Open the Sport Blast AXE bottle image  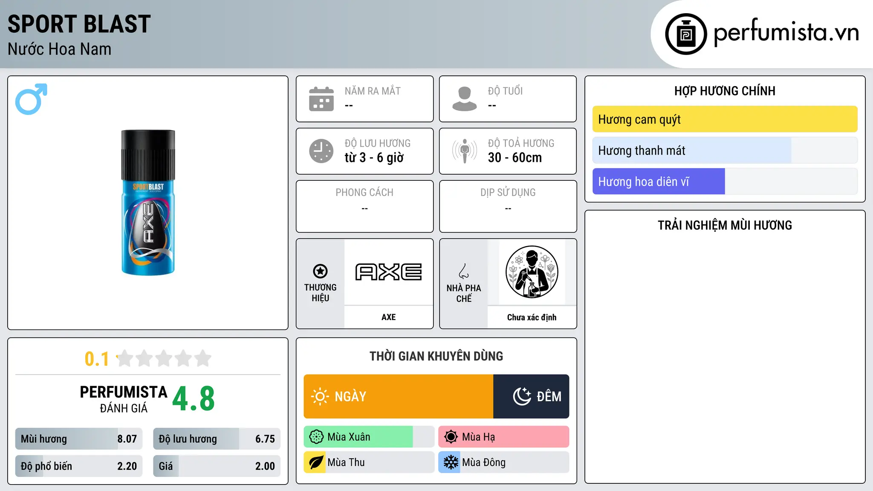coord(148,202)
